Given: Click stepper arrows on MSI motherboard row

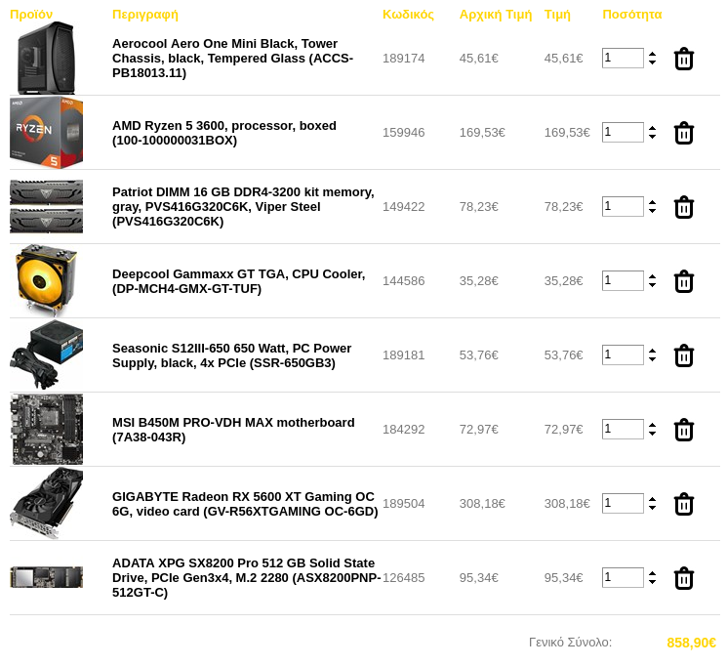Looking at the screenshot, I should pyautogui.click(x=653, y=430).
